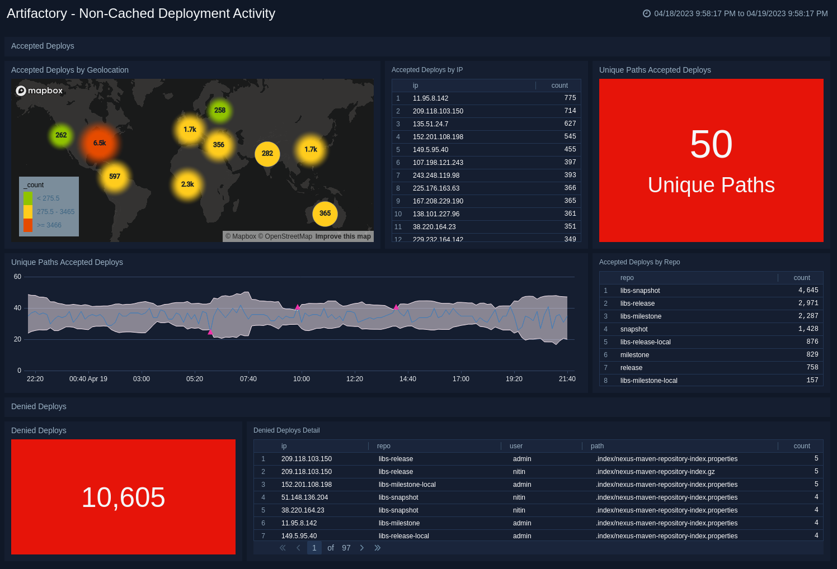The image size is (837, 569).
Task: Go to the previous page of results
Action: (298, 548)
